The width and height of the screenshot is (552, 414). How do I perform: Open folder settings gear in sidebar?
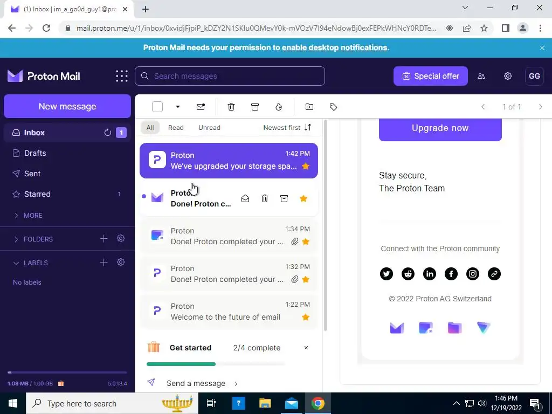click(x=120, y=239)
